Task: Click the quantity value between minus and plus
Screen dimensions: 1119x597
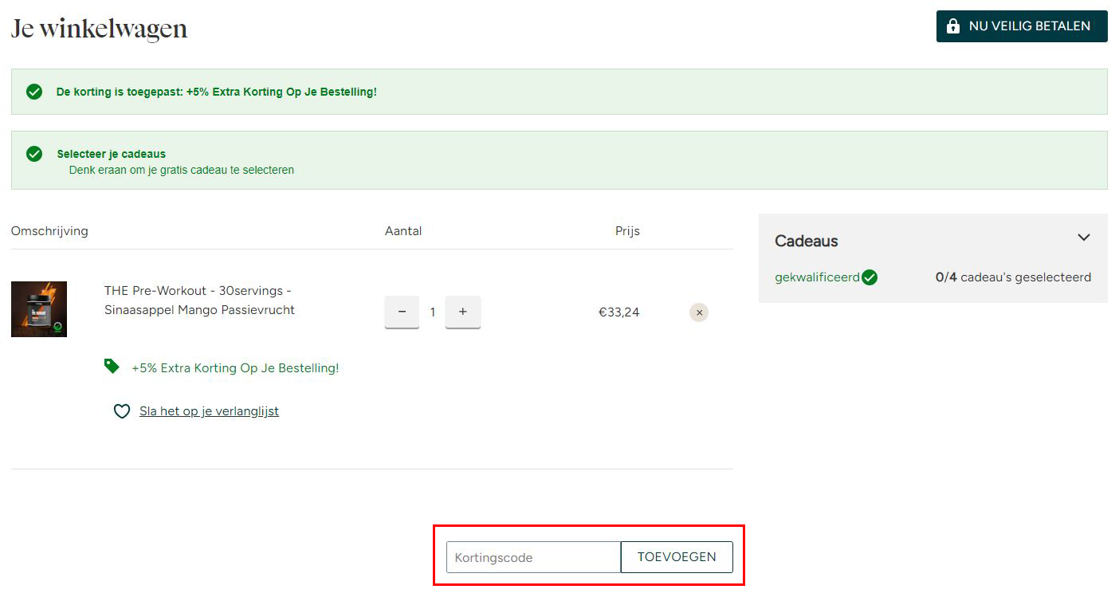Action: (433, 312)
